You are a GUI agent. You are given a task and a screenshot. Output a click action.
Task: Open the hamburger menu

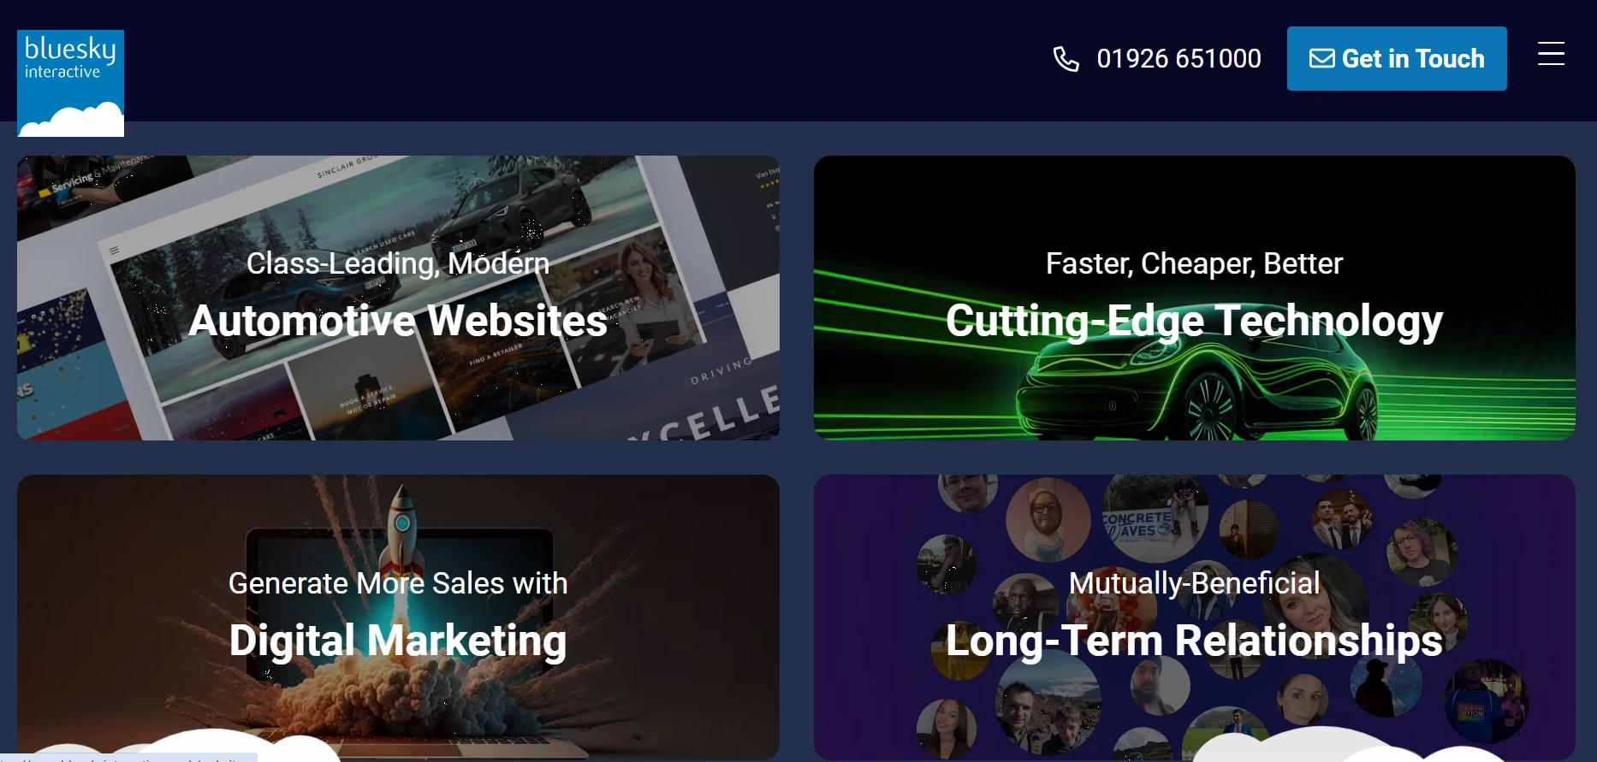1551,54
